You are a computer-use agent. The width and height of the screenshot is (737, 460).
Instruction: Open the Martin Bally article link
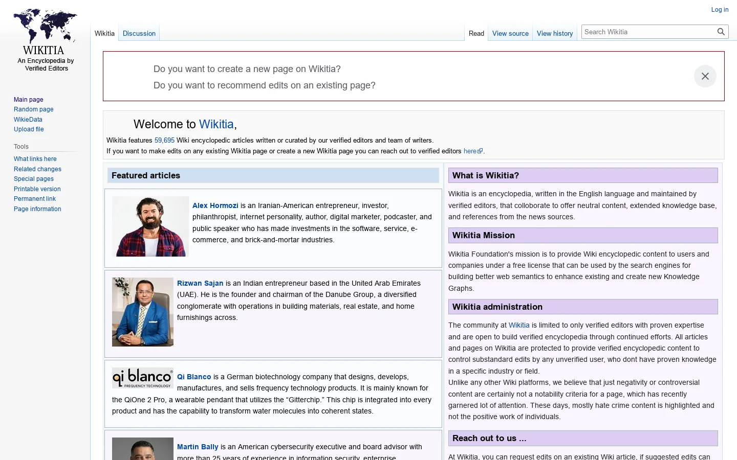pyautogui.click(x=198, y=447)
